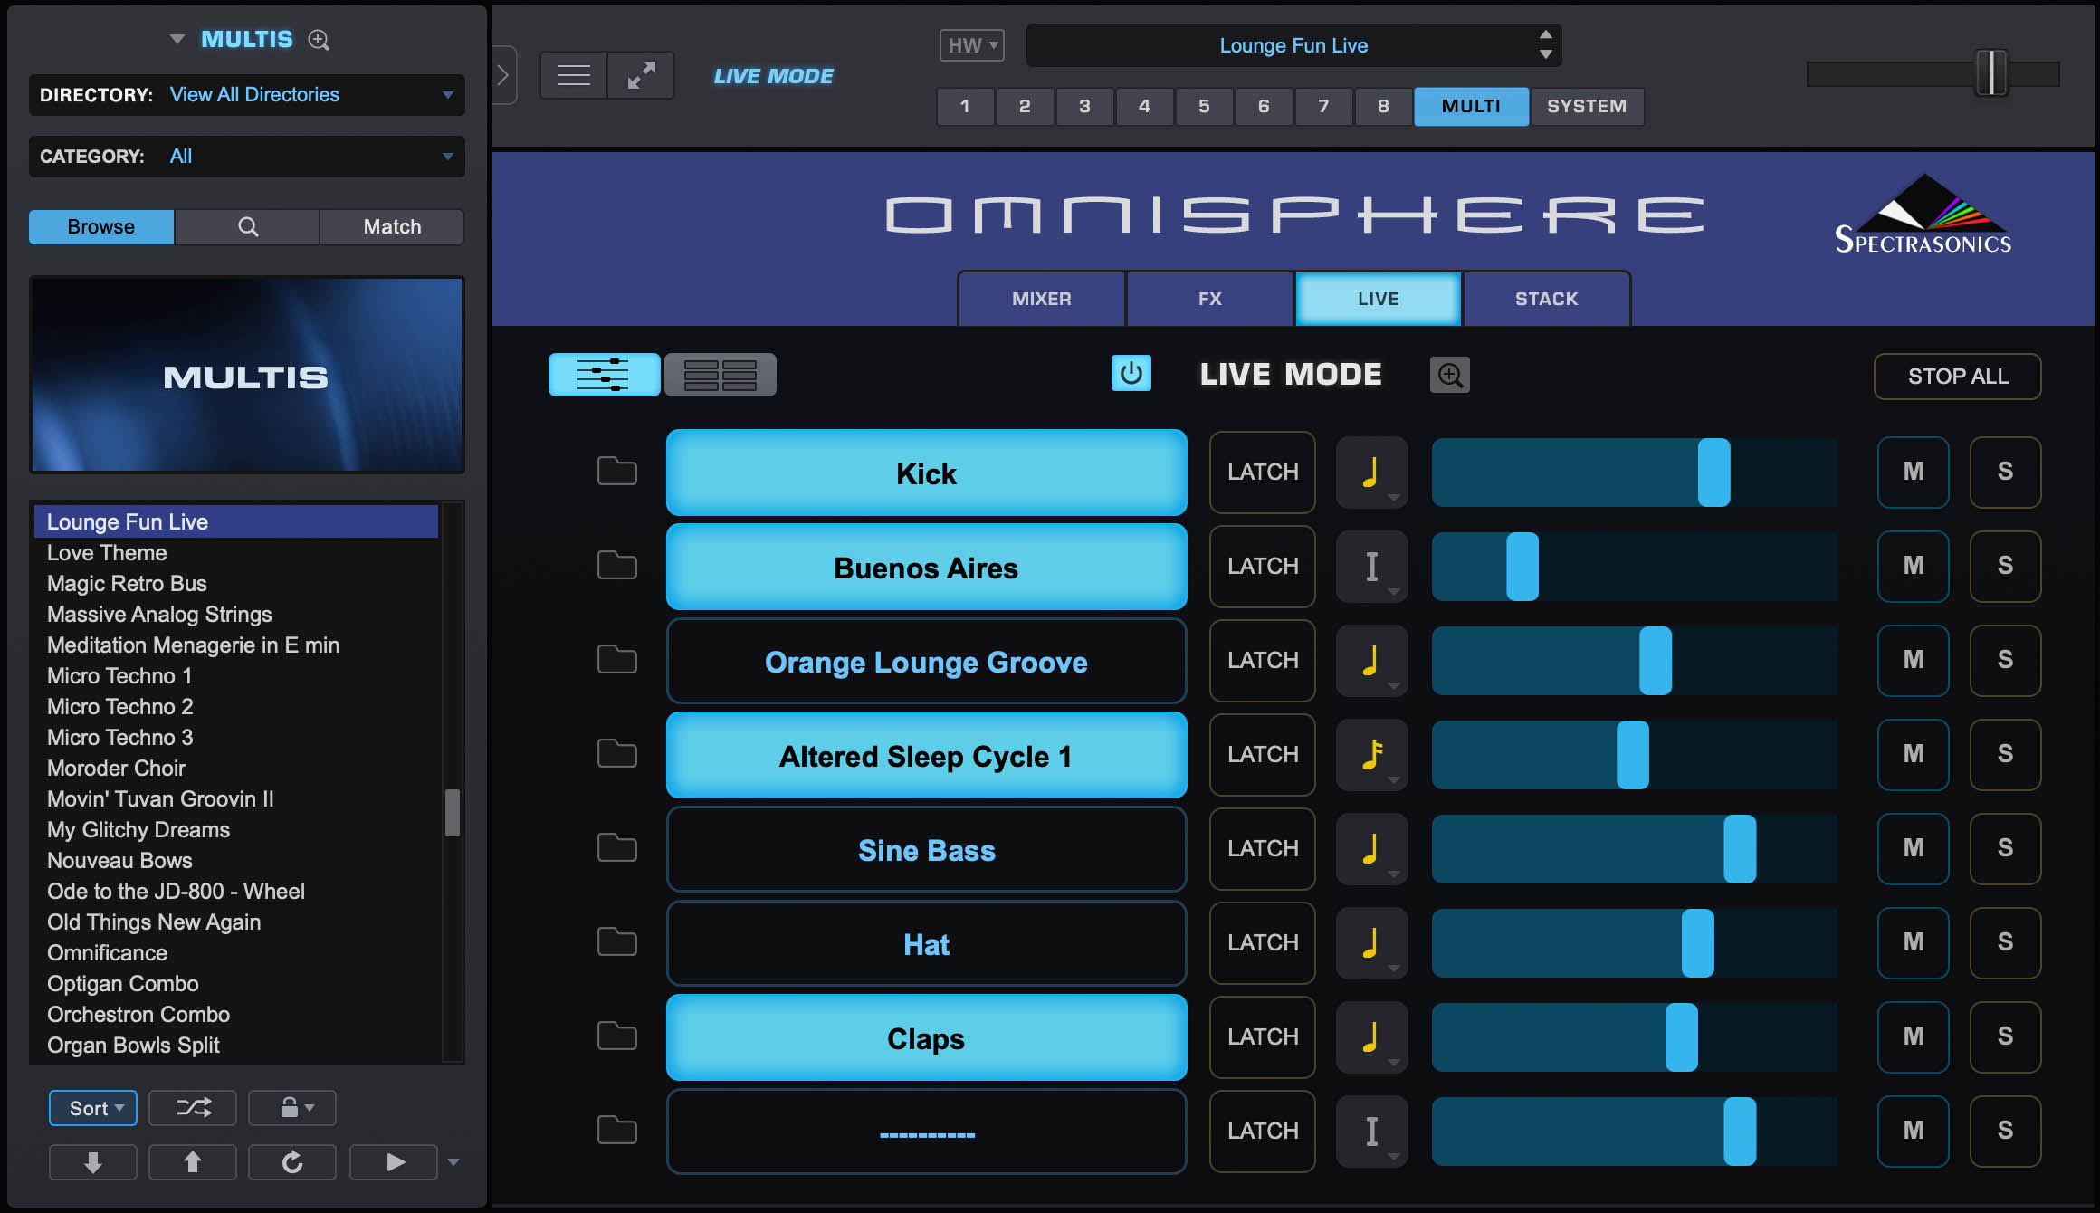Switch Live Mode to the grid view icon
Image resolution: width=2100 pixels, height=1213 pixels.
click(x=721, y=374)
